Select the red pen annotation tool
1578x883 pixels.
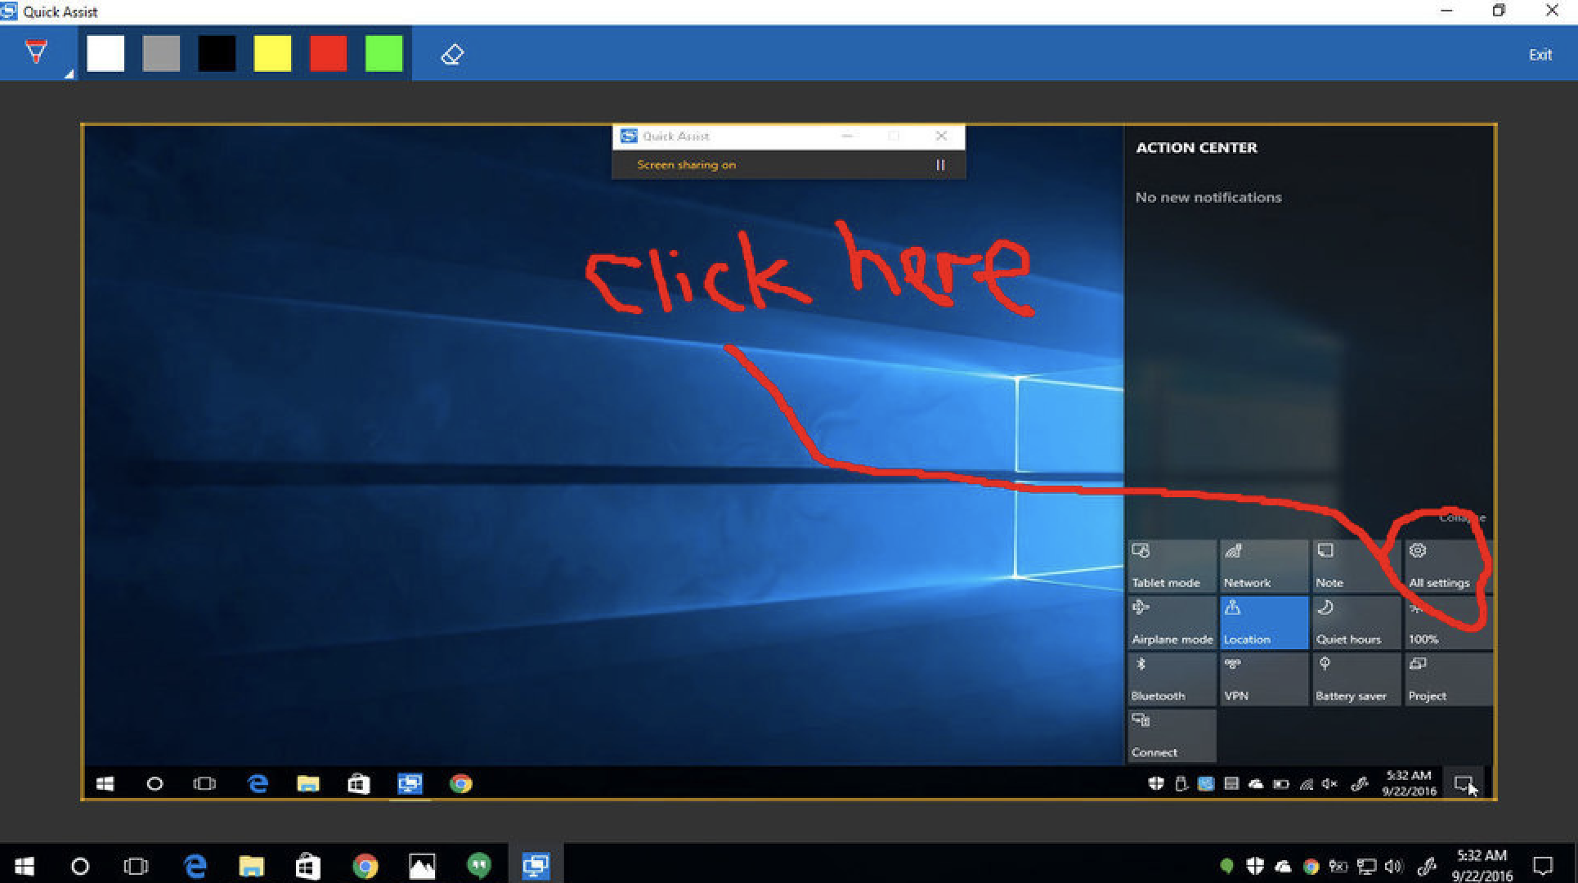[36, 53]
